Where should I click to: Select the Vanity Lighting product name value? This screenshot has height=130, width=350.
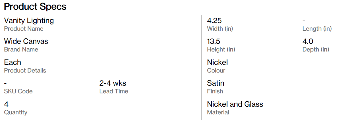[x=29, y=20]
